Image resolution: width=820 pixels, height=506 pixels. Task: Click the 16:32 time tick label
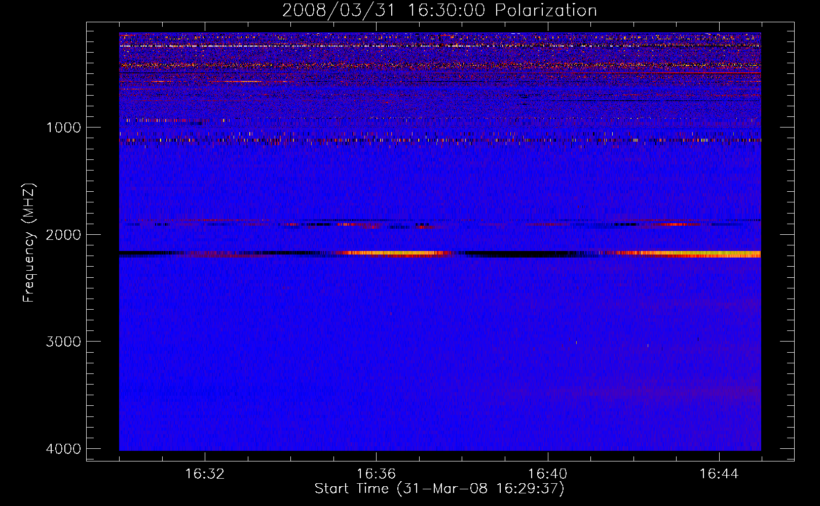205,474
